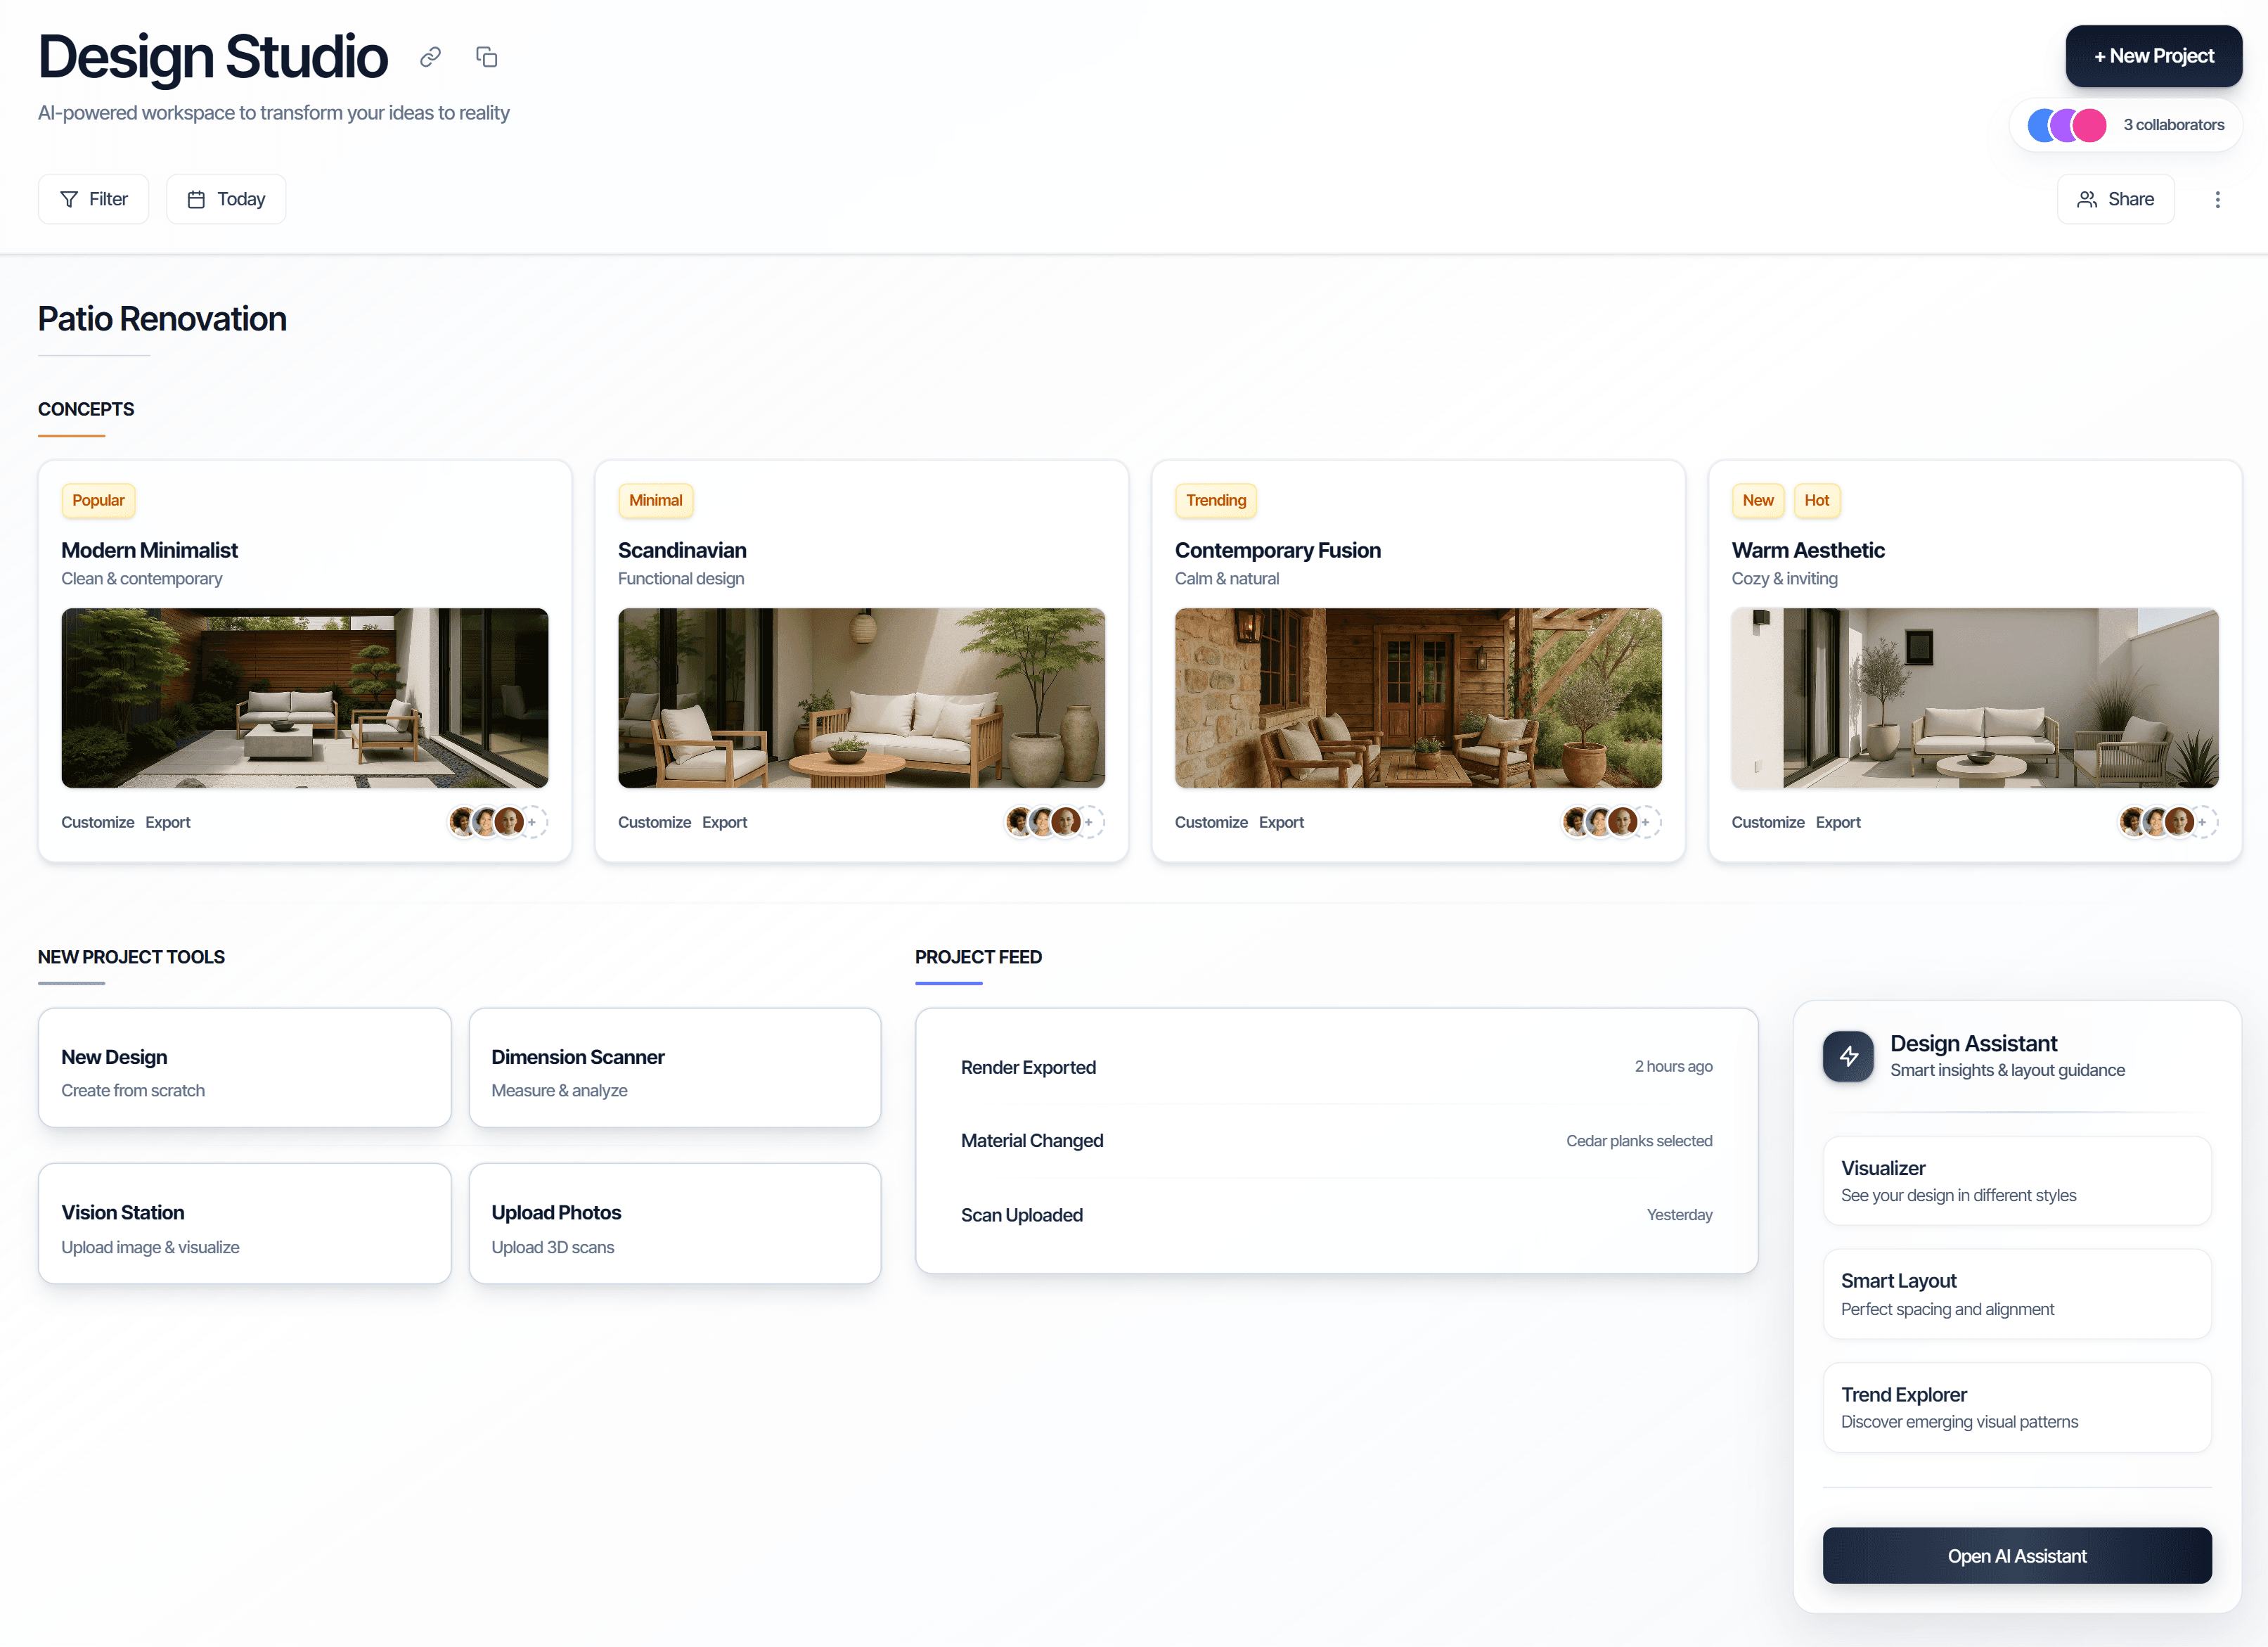The image size is (2268, 1647).
Task: Click the Modern Minimalist concept image
Action: click(x=304, y=697)
